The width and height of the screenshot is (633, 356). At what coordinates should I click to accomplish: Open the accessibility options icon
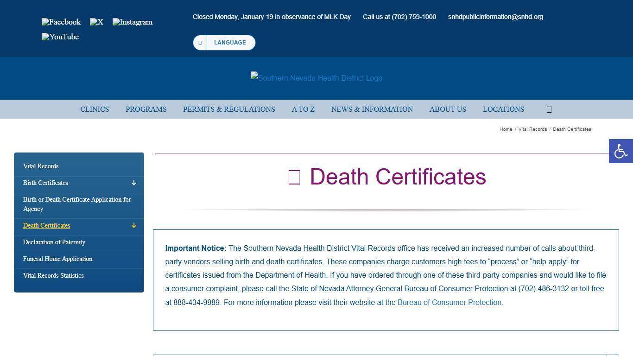(x=620, y=151)
